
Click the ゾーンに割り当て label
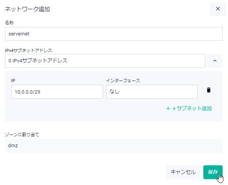[22, 135]
